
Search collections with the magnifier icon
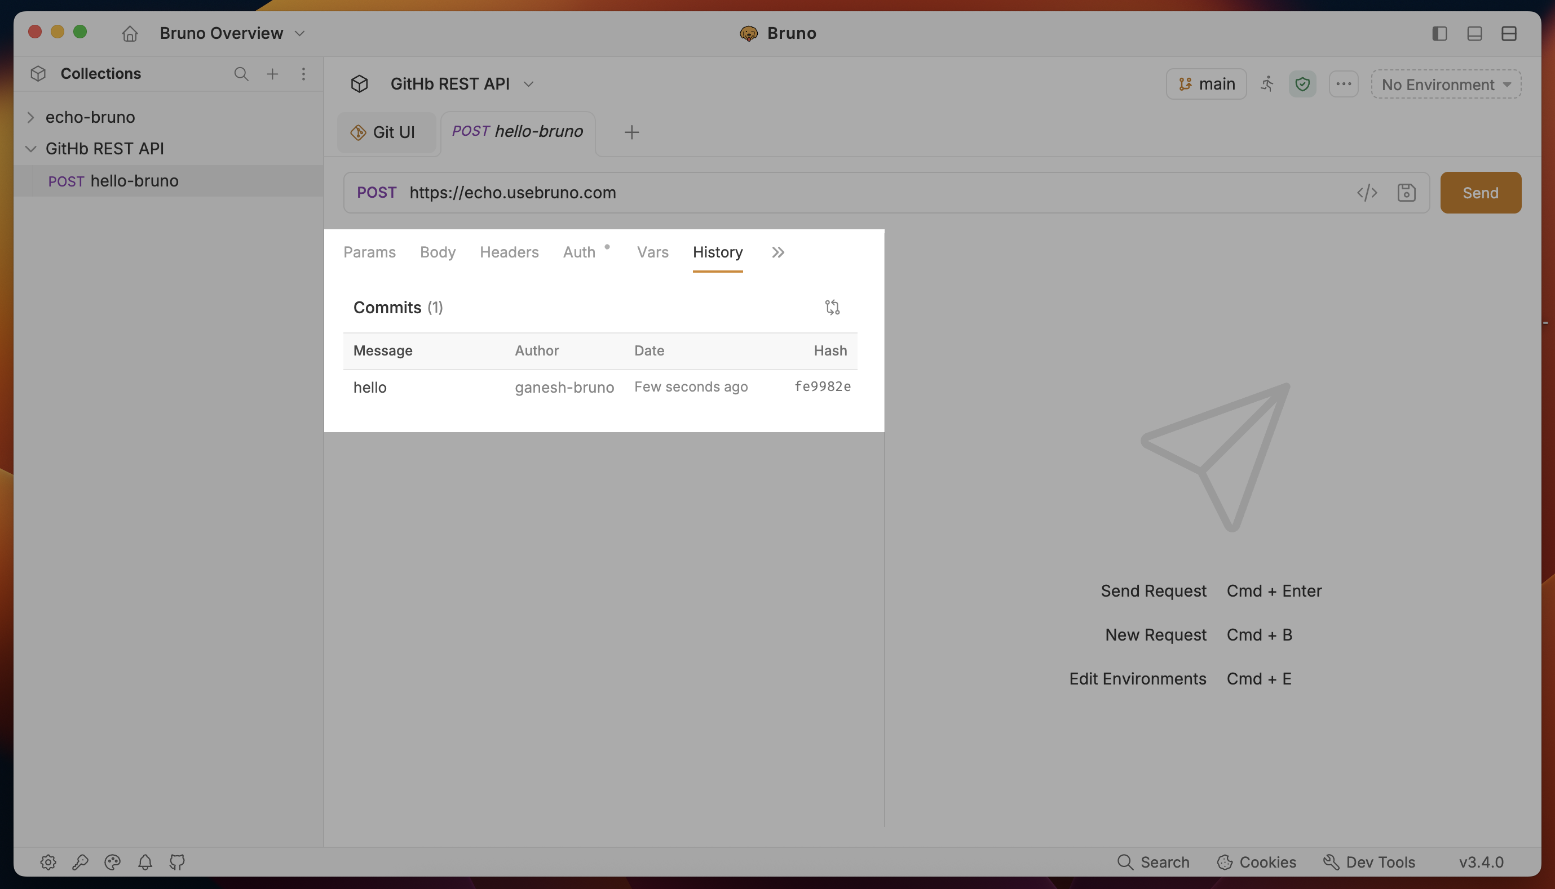[x=241, y=74]
